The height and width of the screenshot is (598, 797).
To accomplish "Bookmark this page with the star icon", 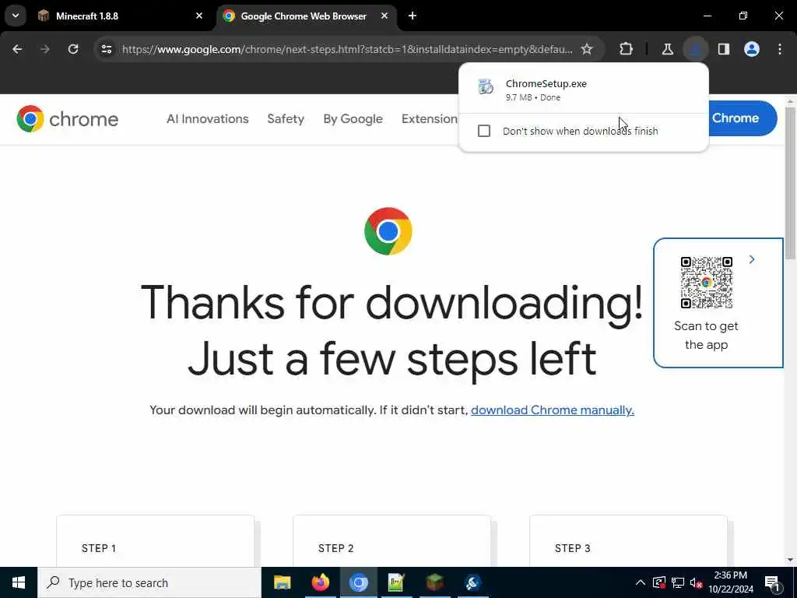I will (587, 49).
